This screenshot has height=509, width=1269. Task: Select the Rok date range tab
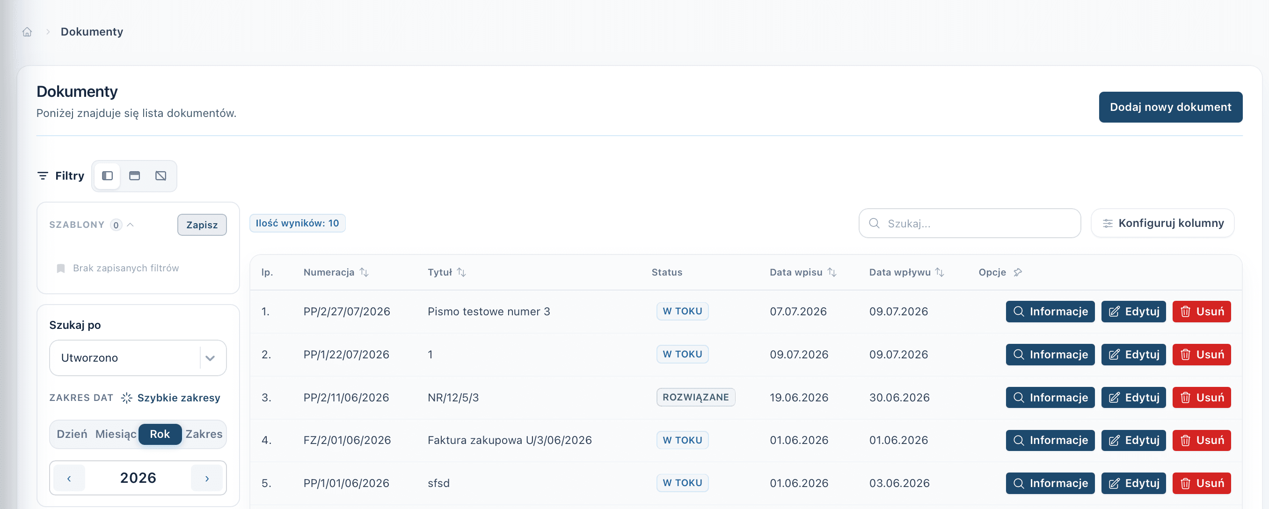point(160,434)
